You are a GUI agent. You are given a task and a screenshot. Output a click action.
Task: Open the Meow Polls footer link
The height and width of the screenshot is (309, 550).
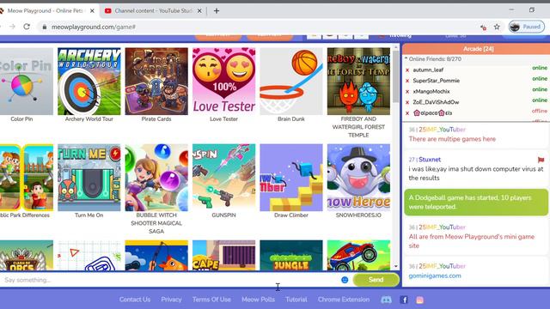tap(258, 300)
